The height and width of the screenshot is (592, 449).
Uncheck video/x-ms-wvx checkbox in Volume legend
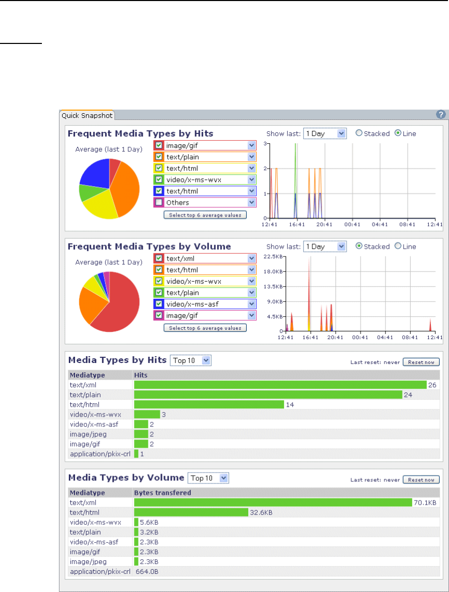[x=159, y=281]
